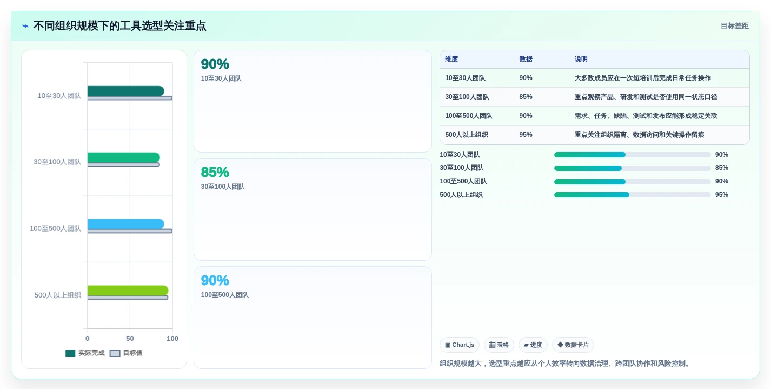Click the 进度 tag chip
This screenshot has height=389, width=771.
(533, 345)
